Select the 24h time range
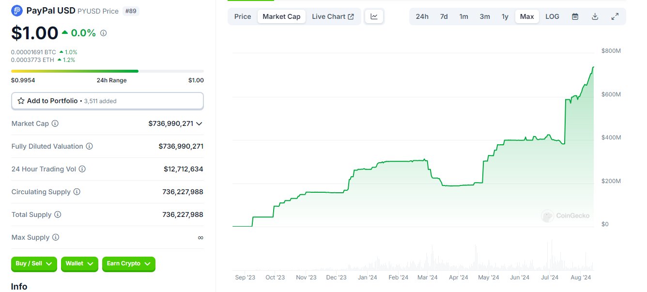This screenshot has width=647, height=292. tap(422, 16)
